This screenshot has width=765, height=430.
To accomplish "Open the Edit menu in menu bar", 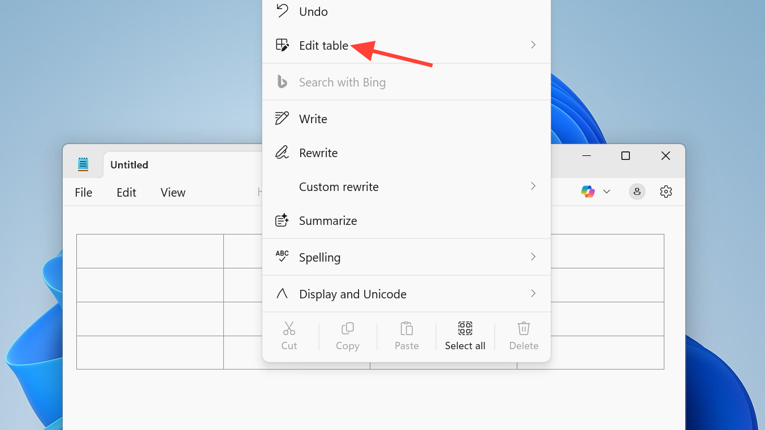I will point(126,193).
